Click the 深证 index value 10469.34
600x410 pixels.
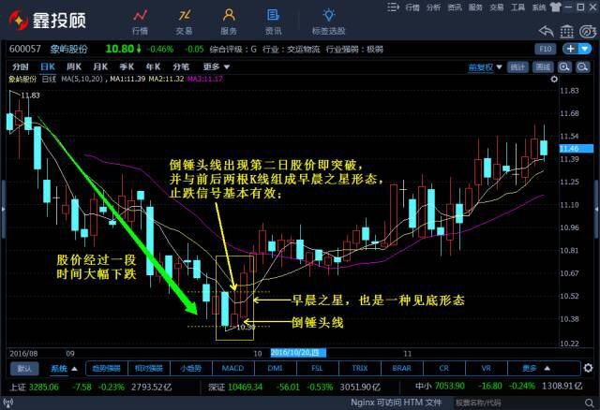click(x=246, y=387)
